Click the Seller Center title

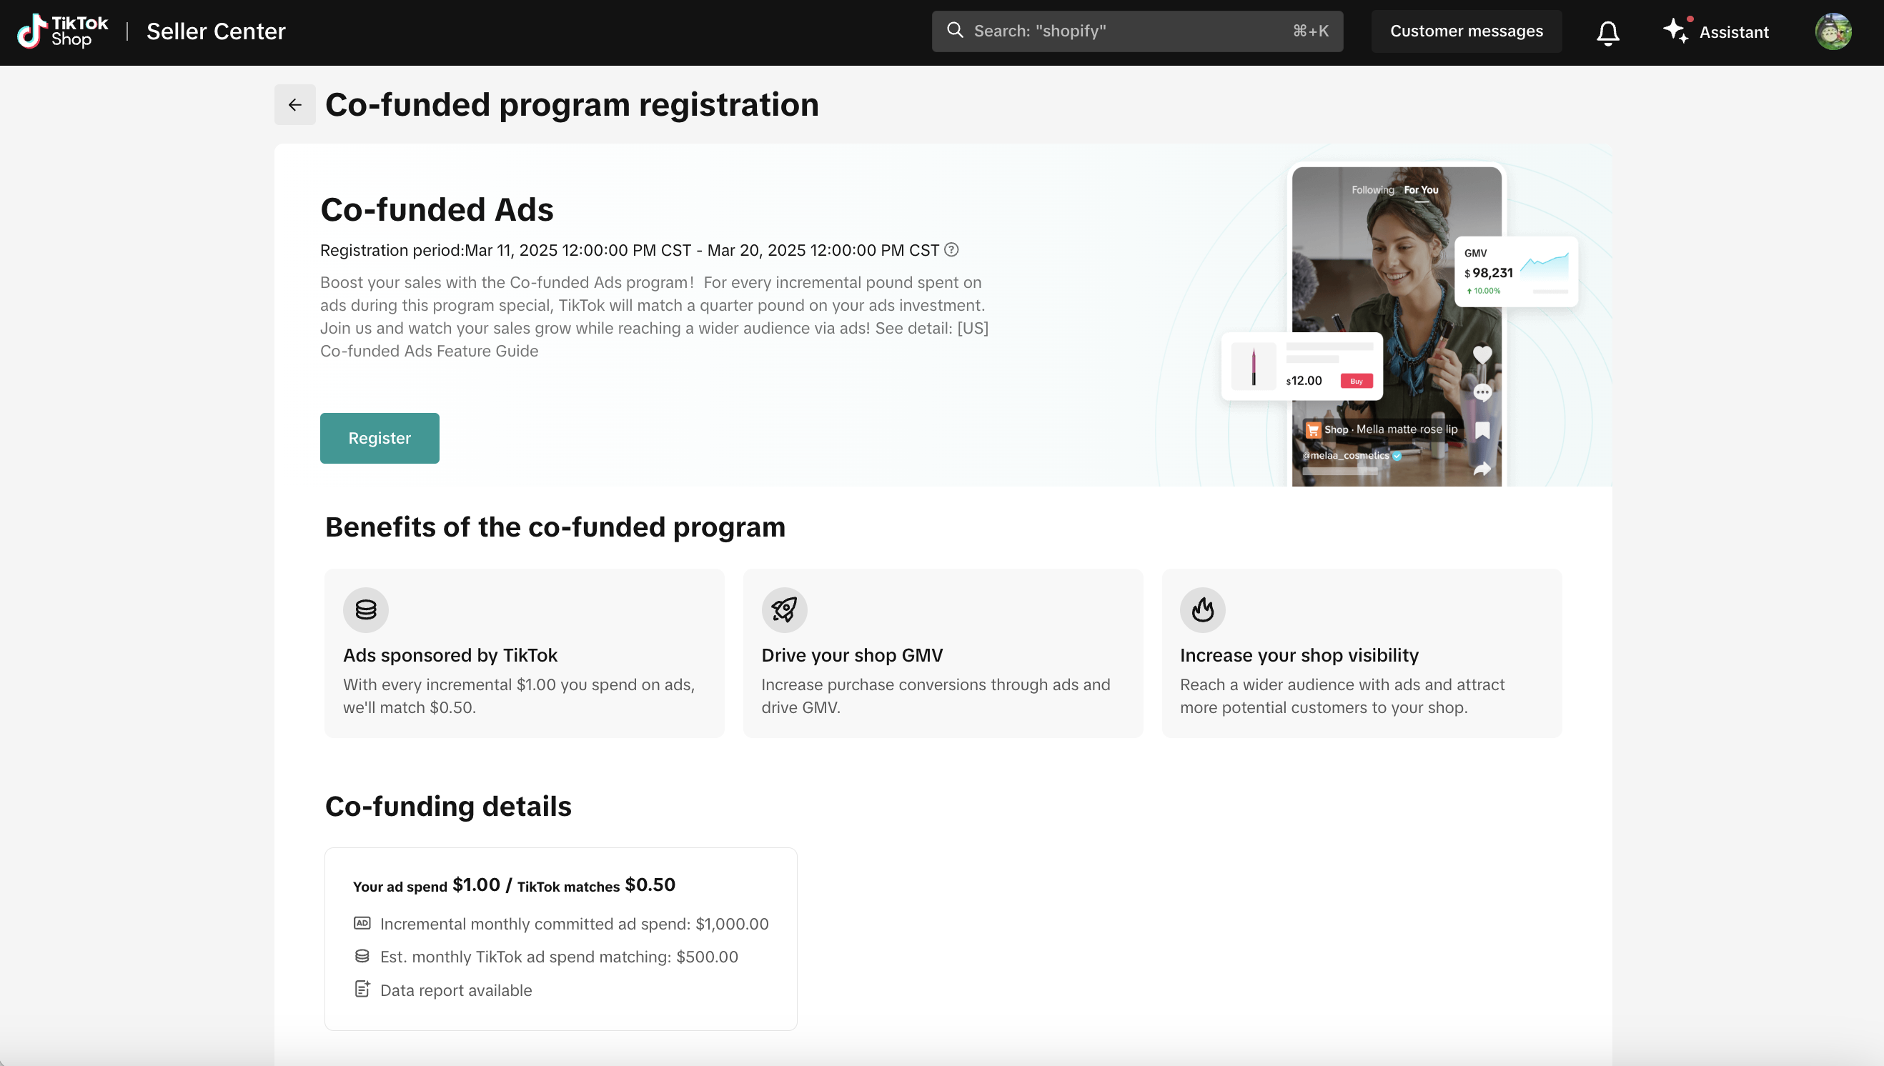[x=216, y=31]
